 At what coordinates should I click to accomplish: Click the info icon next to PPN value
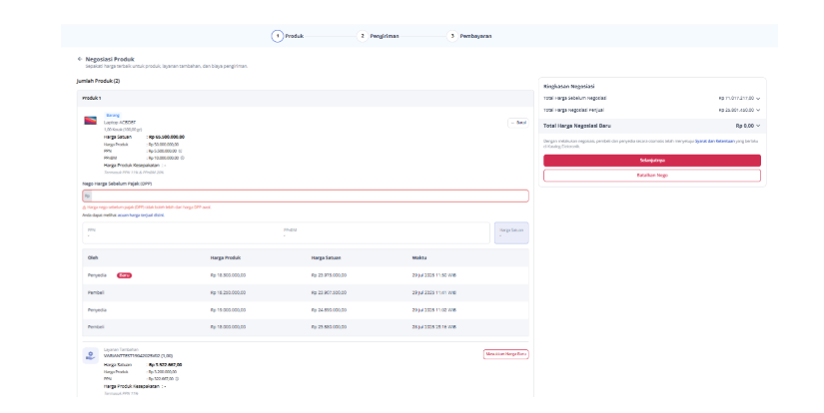180,152
